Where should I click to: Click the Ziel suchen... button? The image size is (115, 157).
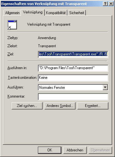click(x=27, y=106)
